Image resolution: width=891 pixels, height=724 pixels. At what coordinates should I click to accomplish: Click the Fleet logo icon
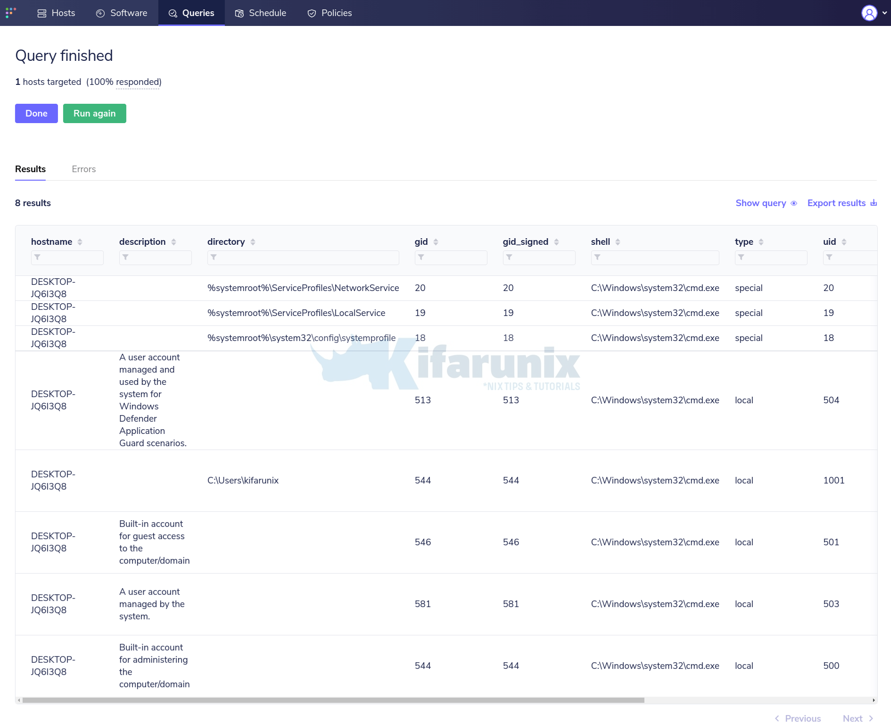11,13
